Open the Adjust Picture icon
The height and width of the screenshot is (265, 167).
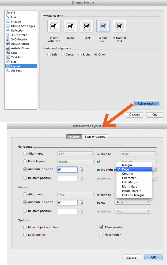click(7, 44)
